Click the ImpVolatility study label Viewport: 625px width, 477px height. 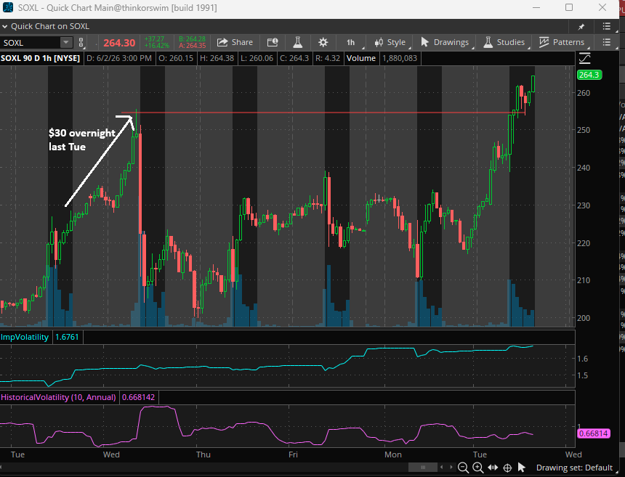pyautogui.click(x=25, y=338)
